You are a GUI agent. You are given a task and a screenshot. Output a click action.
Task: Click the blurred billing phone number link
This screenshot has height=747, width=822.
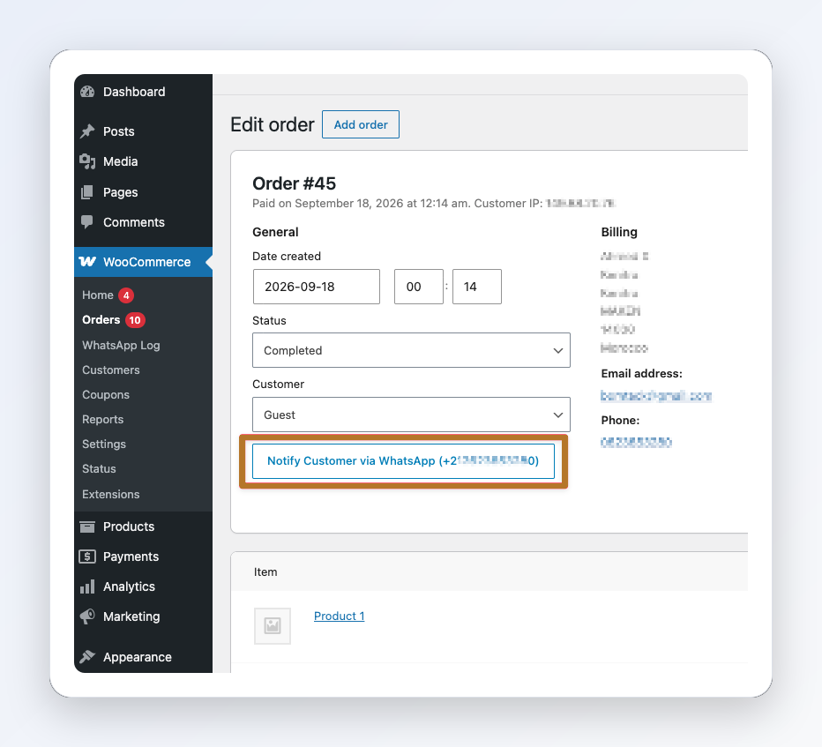pyautogui.click(x=636, y=443)
